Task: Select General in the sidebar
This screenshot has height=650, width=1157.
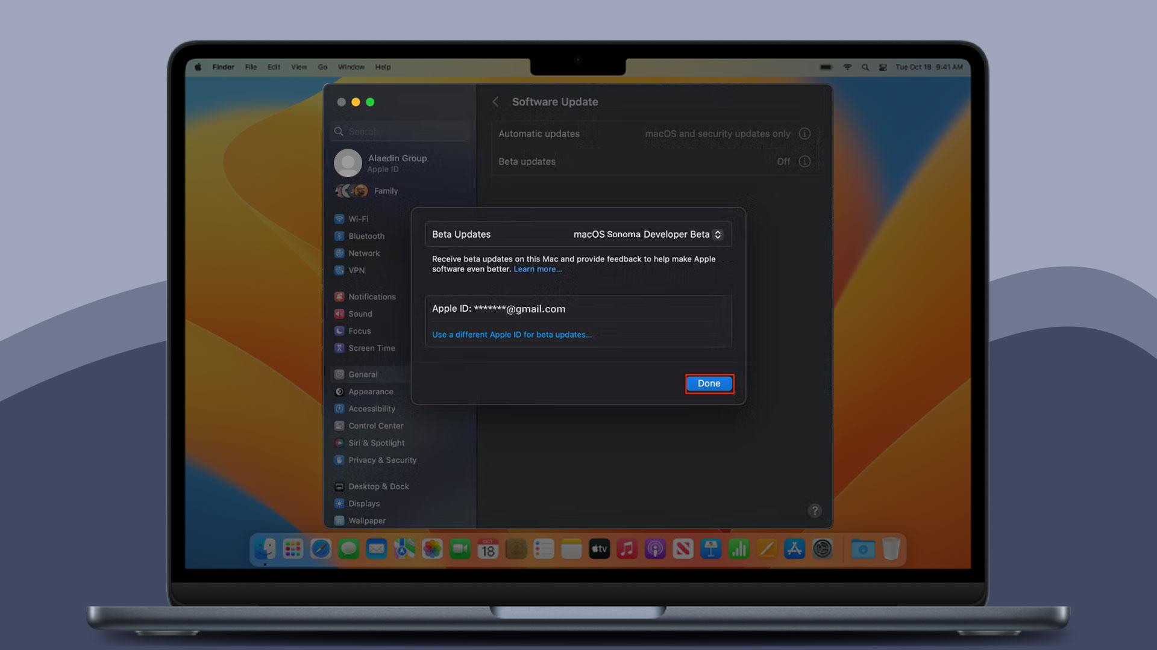Action: tap(370, 374)
